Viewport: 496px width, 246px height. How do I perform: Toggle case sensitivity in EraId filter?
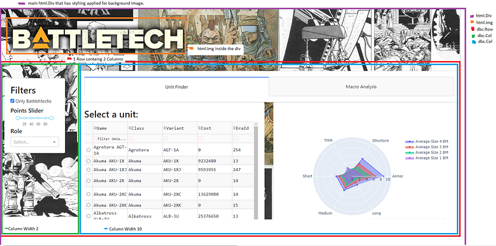(x=236, y=138)
